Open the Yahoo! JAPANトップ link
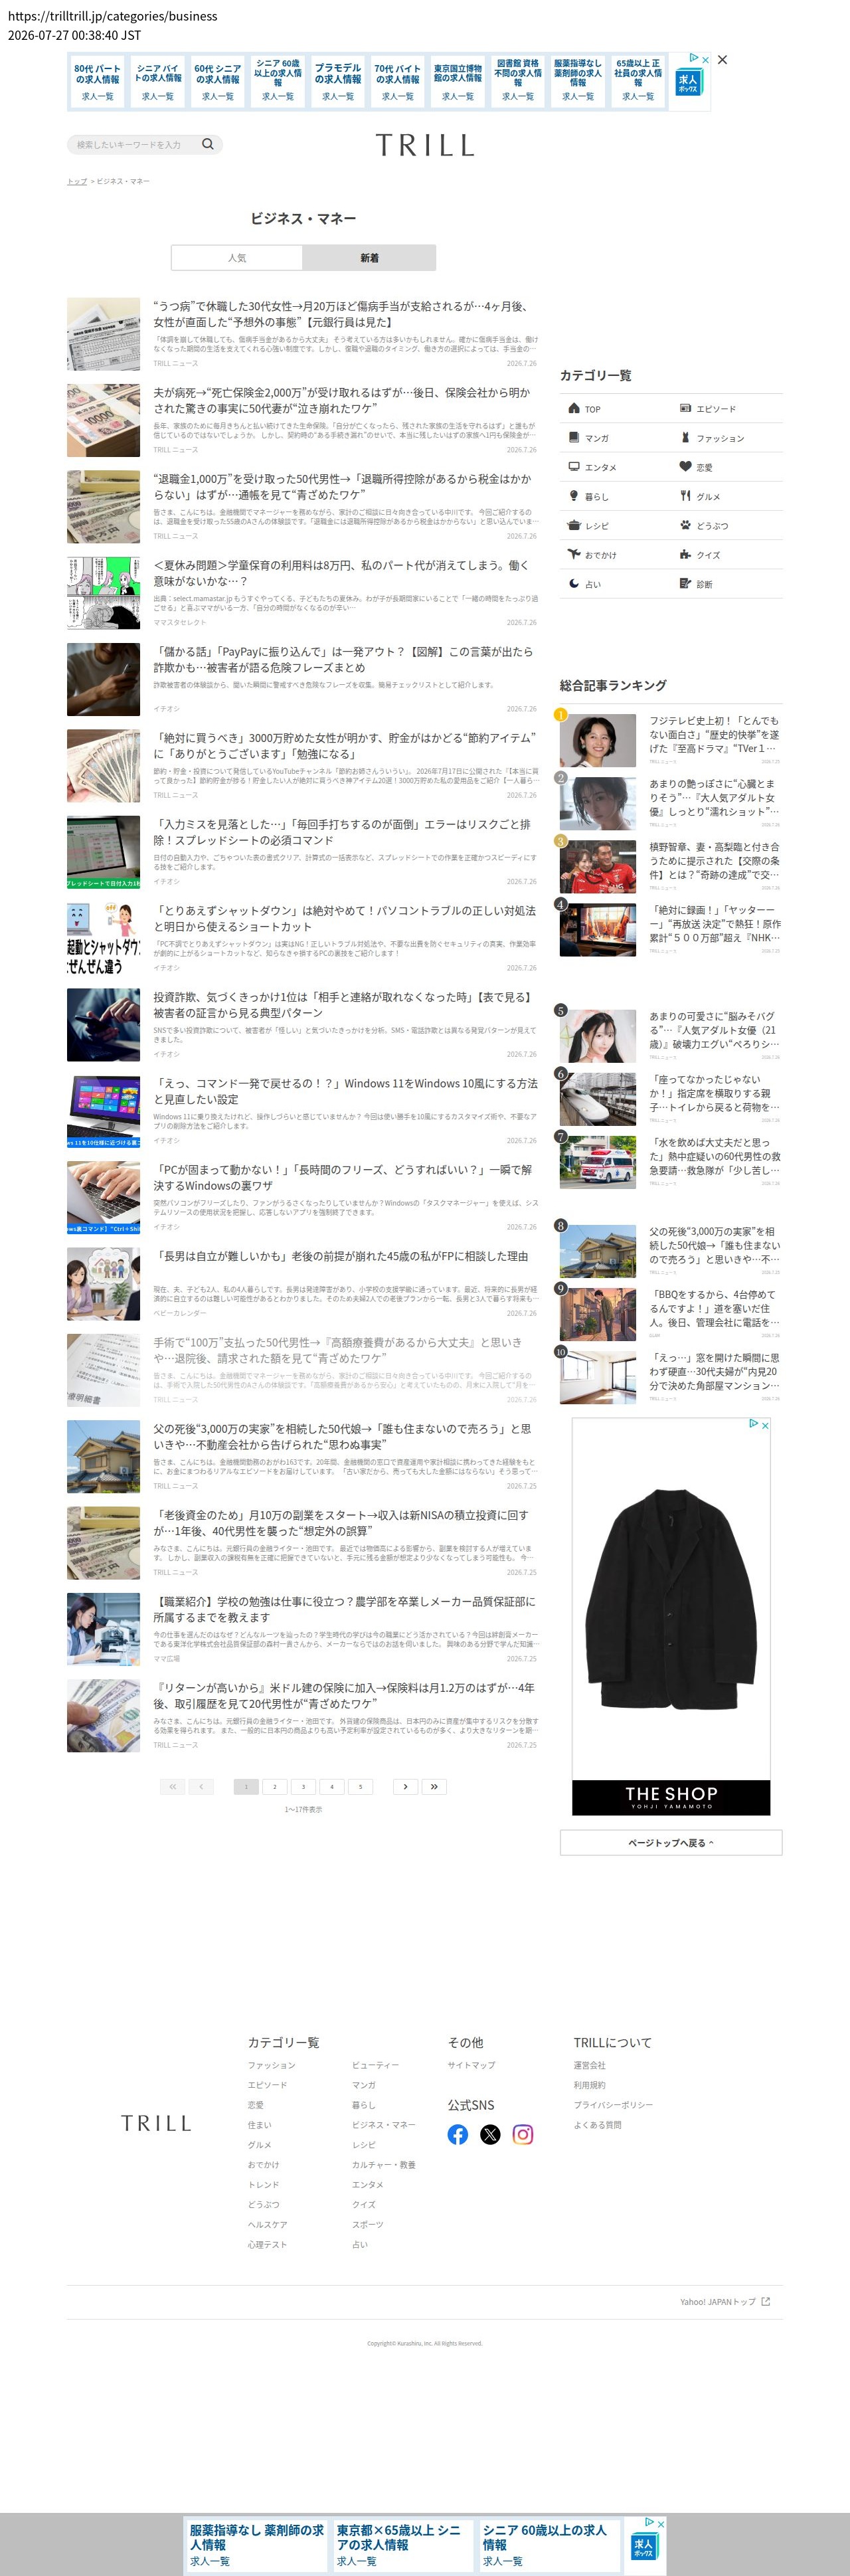This screenshot has height=2576, width=850. pos(718,2301)
